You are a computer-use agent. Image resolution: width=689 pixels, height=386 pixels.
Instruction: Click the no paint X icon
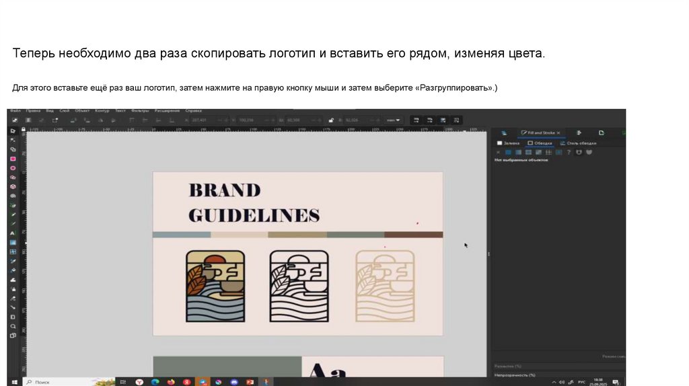pyautogui.click(x=499, y=152)
